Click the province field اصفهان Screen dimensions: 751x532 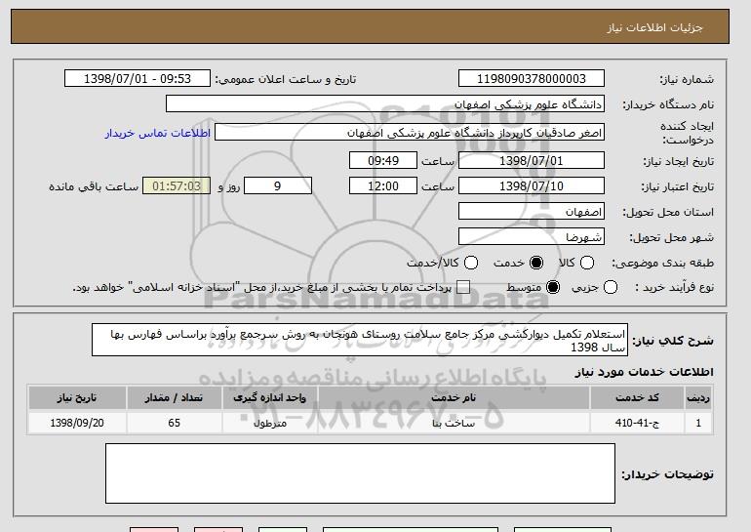[x=532, y=212]
